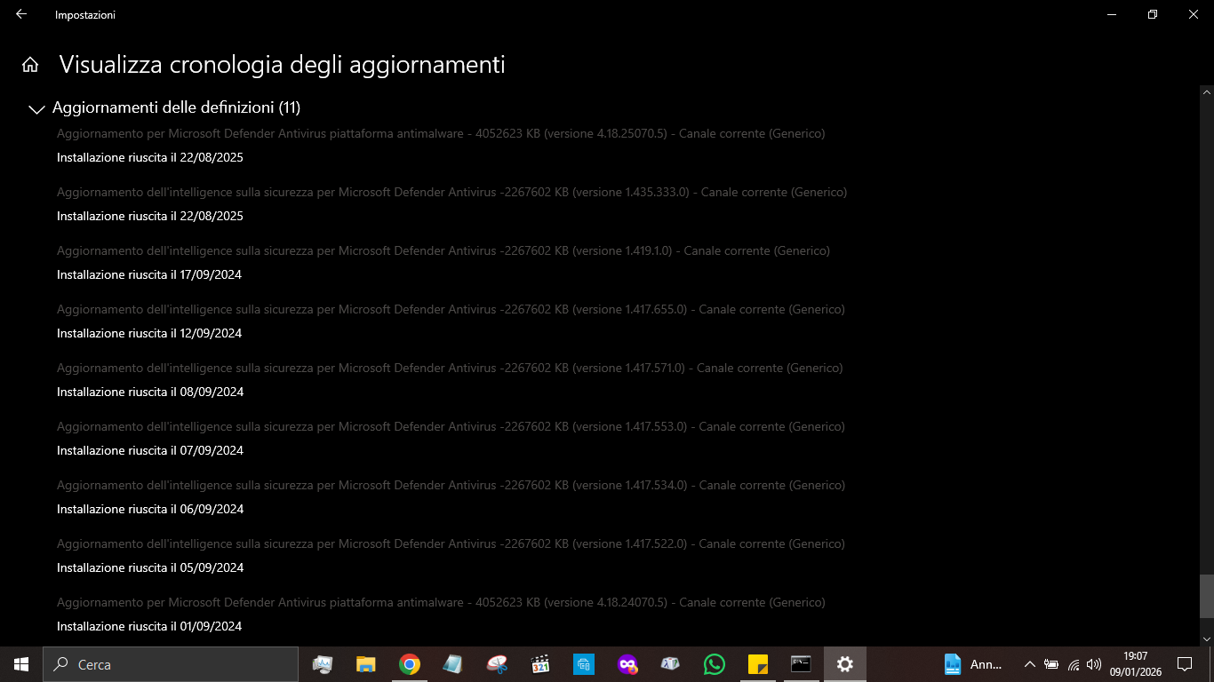Click the text 'Installazione riuscita il 08/09/2024'
The width and height of the screenshot is (1214, 682).
pyautogui.click(x=149, y=392)
